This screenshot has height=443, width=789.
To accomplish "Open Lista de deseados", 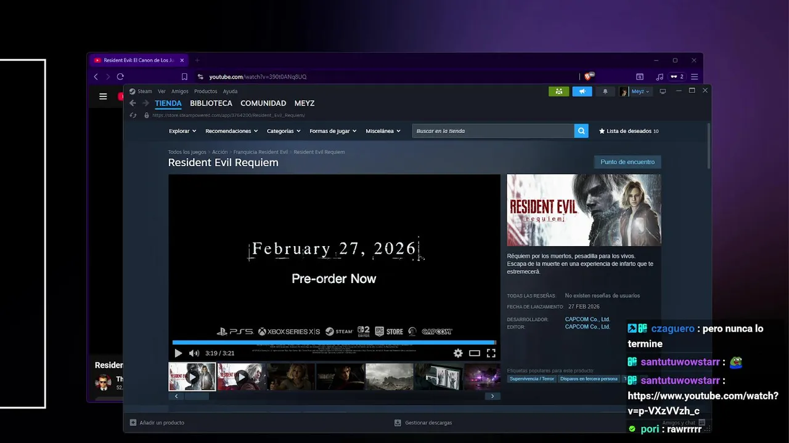I will tap(629, 131).
